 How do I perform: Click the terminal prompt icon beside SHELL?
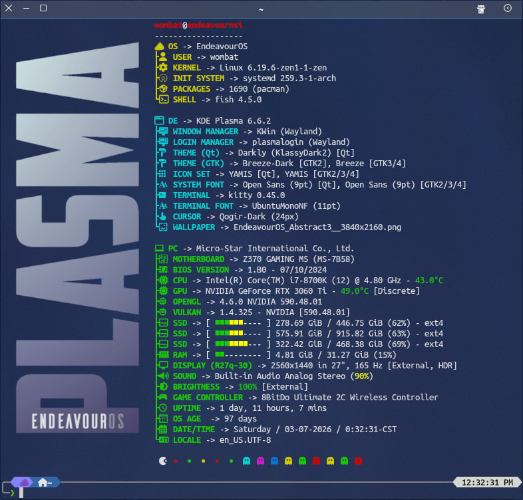[163, 100]
